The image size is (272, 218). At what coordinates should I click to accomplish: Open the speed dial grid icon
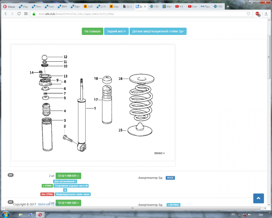[26, 14]
